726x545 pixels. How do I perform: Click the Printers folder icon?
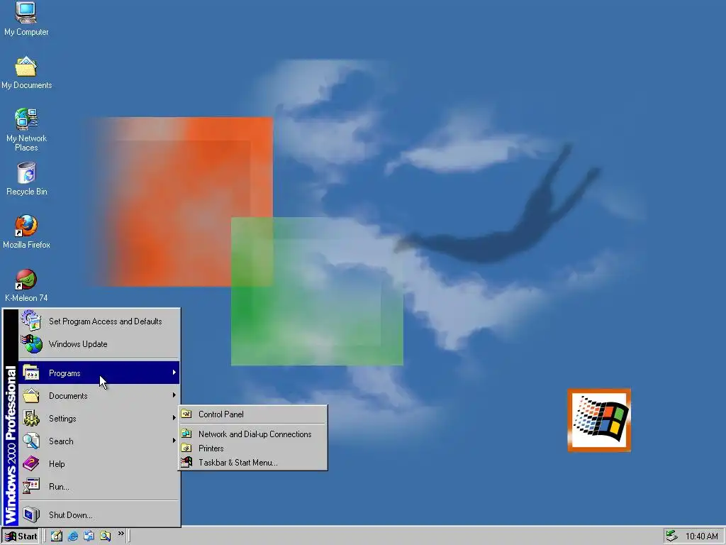click(186, 448)
